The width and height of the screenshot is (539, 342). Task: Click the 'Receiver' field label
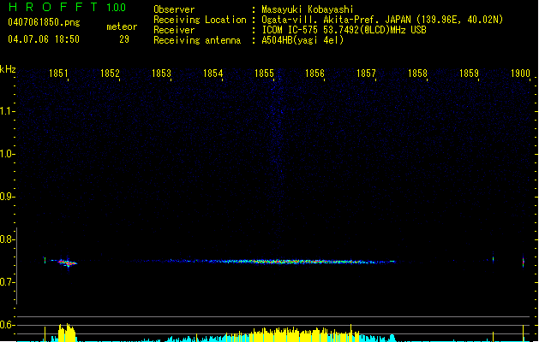[x=174, y=30]
